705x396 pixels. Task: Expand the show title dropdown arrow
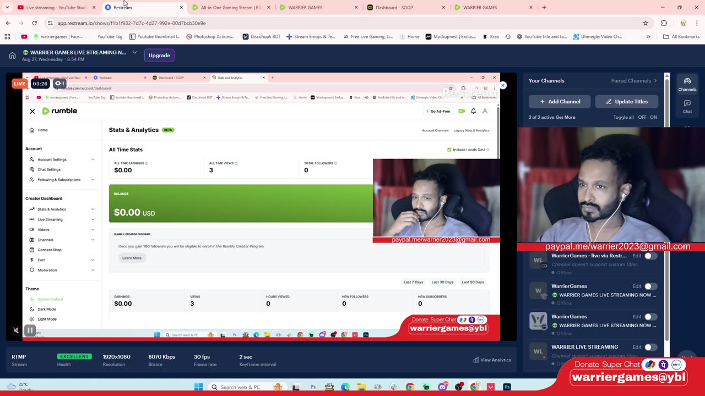tap(134, 52)
